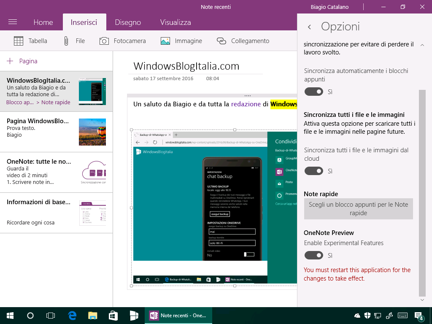Click the Opzioni panel scroll-down arrow
Viewport: 432px width, 324px height.
[422, 300]
